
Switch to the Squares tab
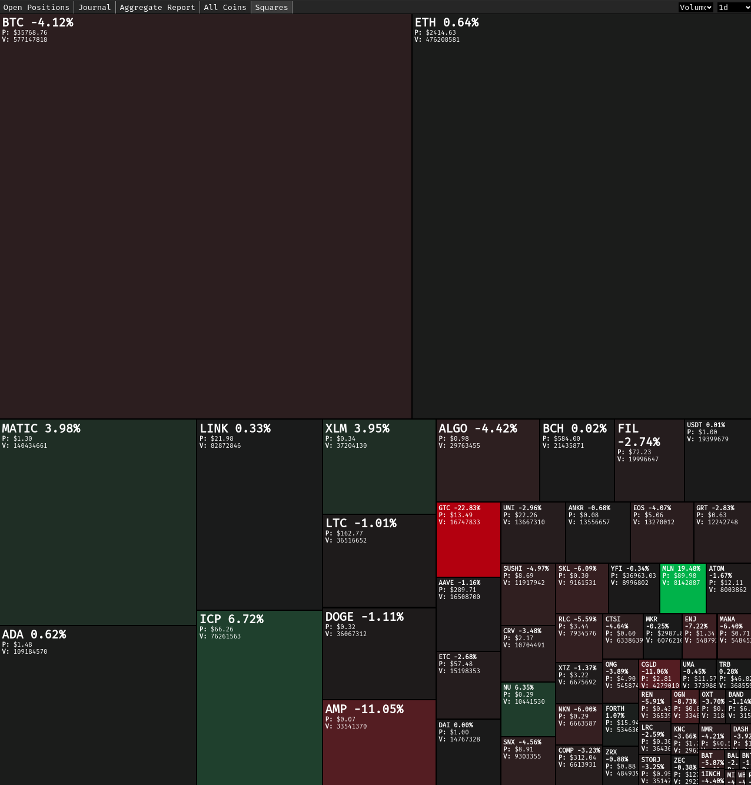click(271, 7)
